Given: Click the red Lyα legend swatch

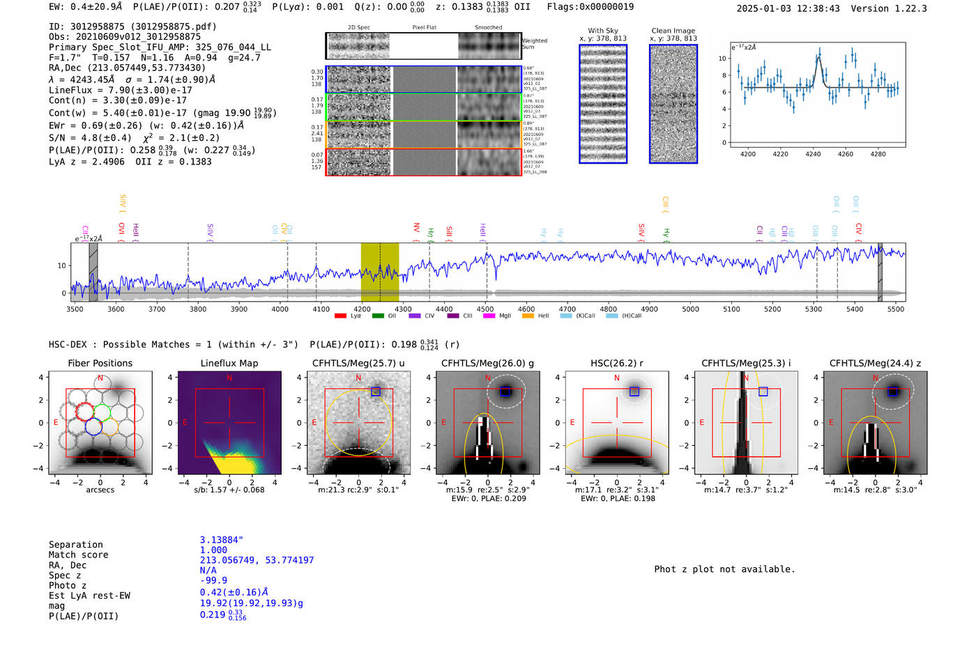Looking at the screenshot, I should tap(340, 316).
